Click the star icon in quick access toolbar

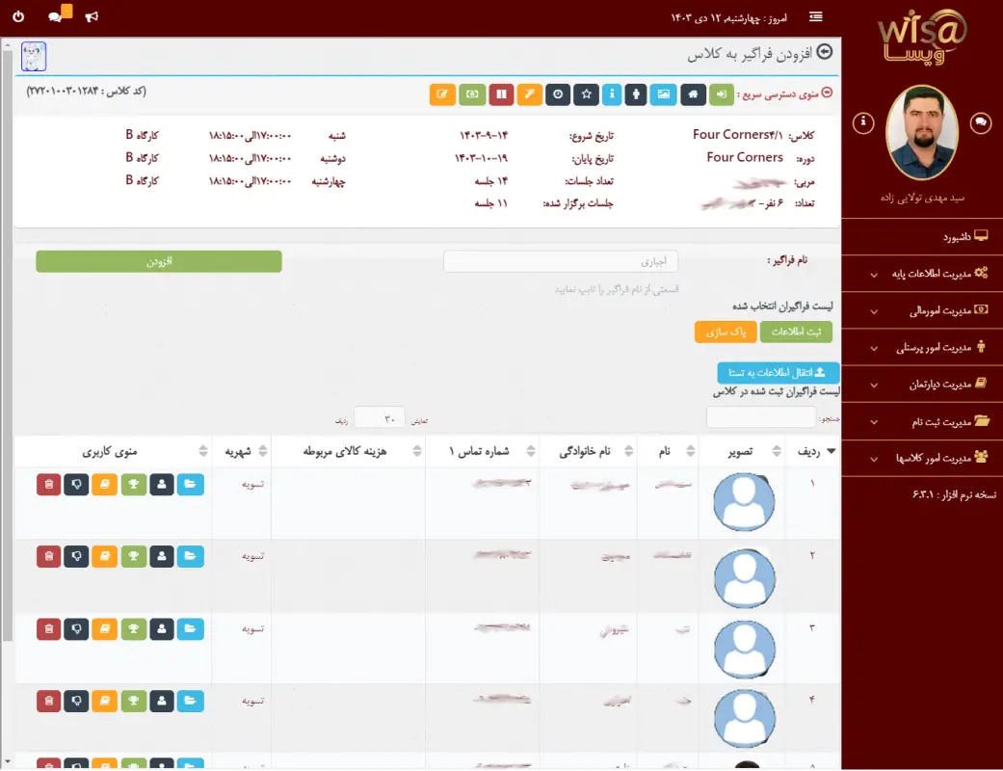[585, 93]
